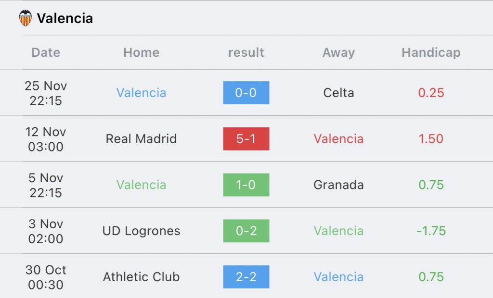The width and height of the screenshot is (493, 298).
Task: Click the Celta team name
Action: [338, 93]
